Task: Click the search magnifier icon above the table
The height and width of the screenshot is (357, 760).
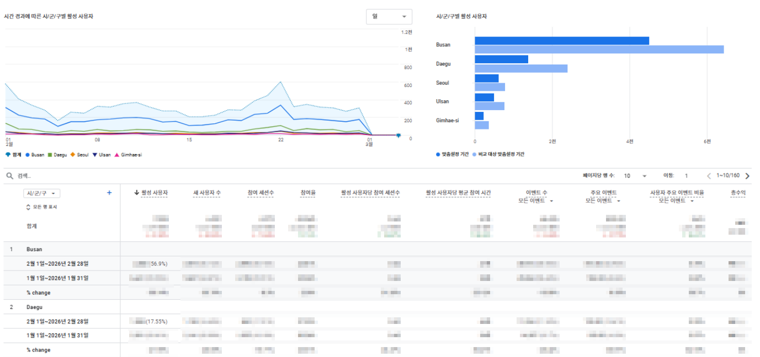Action: coord(9,176)
